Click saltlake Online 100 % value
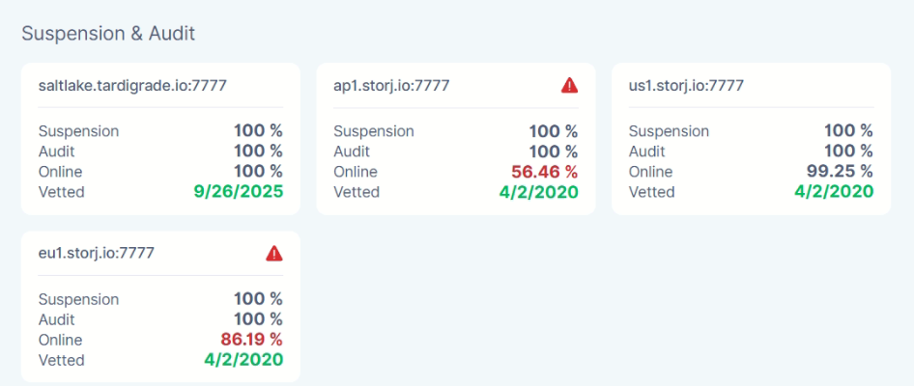Viewport: 914px width, 386px height. [x=258, y=172]
